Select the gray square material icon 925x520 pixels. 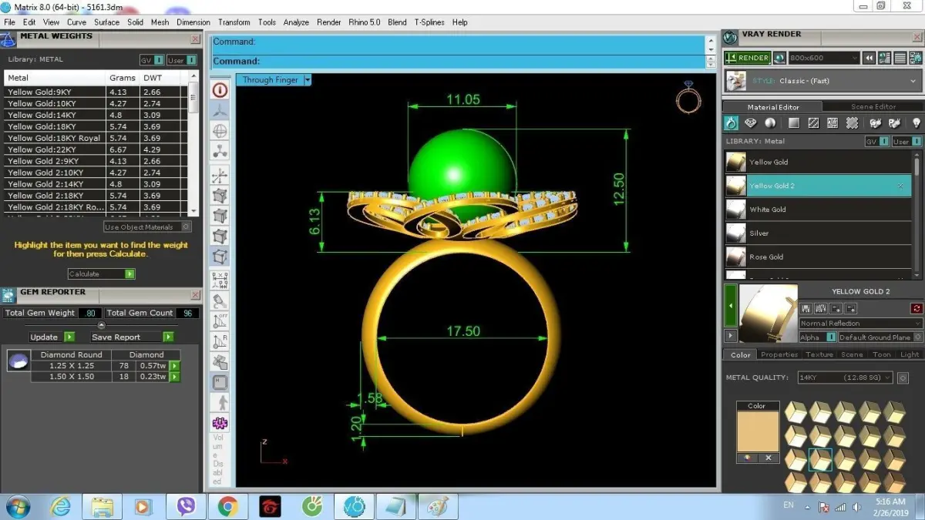click(793, 123)
